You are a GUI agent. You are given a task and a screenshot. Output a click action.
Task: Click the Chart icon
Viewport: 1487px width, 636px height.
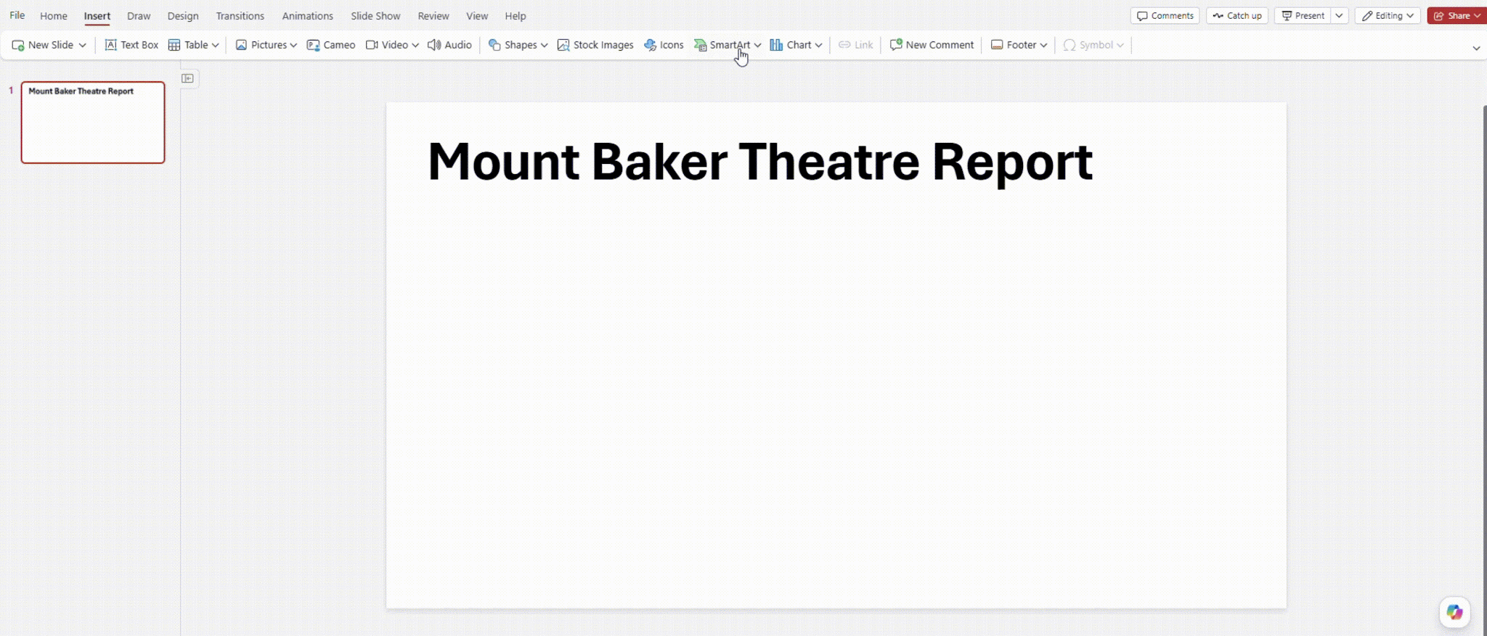coord(776,45)
